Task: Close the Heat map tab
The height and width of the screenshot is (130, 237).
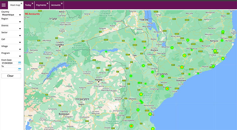Action: 21,3
